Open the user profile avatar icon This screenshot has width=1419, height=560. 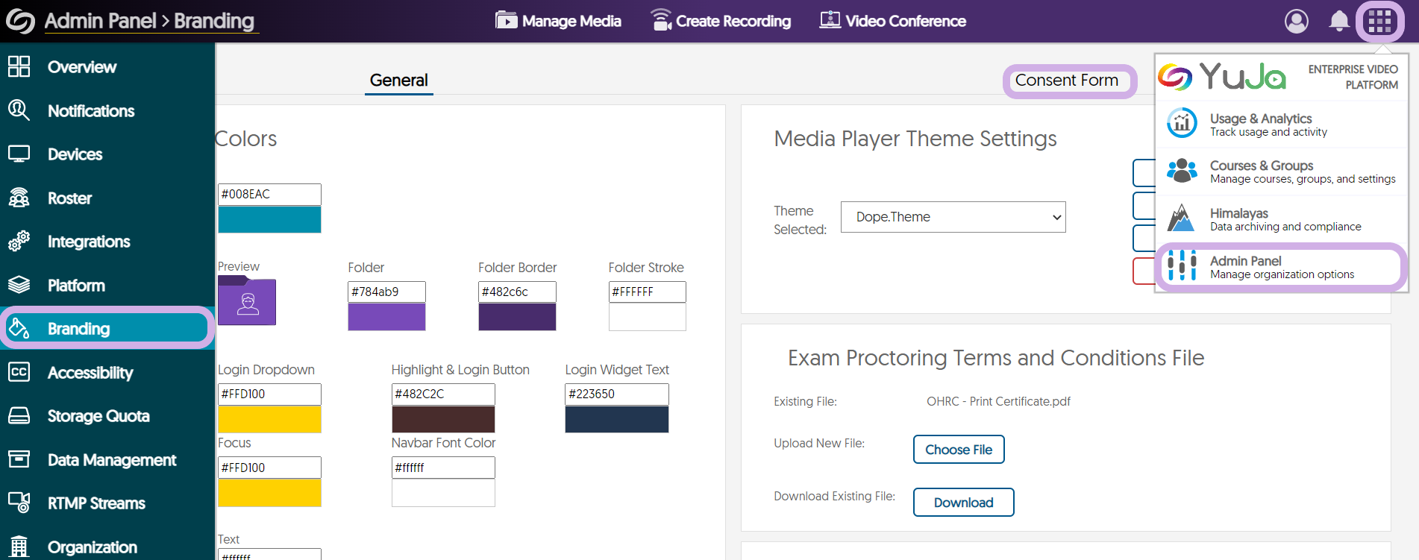(1297, 22)
